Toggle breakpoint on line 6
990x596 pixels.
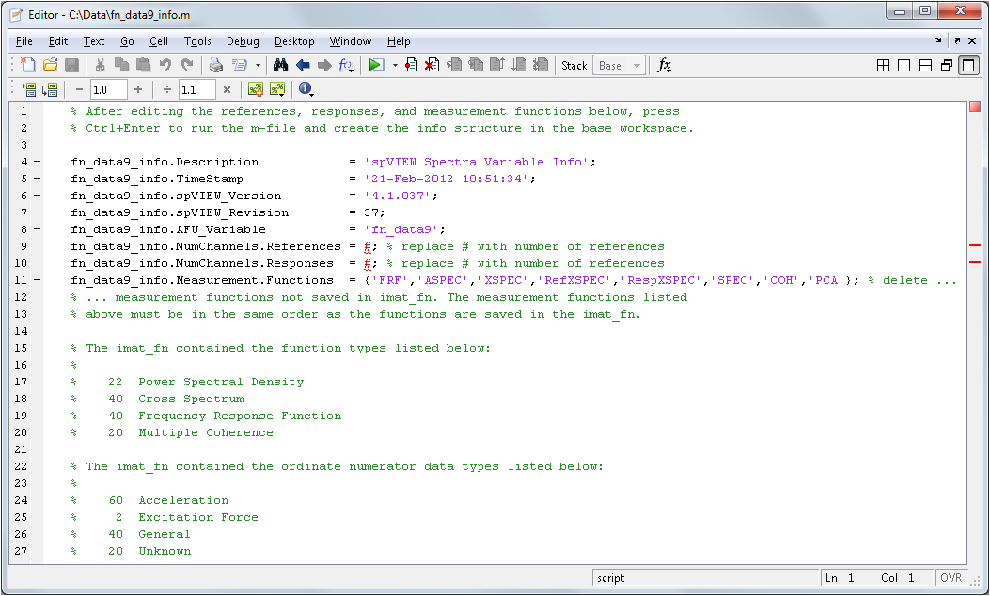[x=38, y=196]
